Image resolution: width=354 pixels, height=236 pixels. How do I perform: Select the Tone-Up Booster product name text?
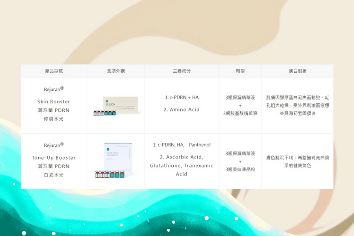coord(54,158)
